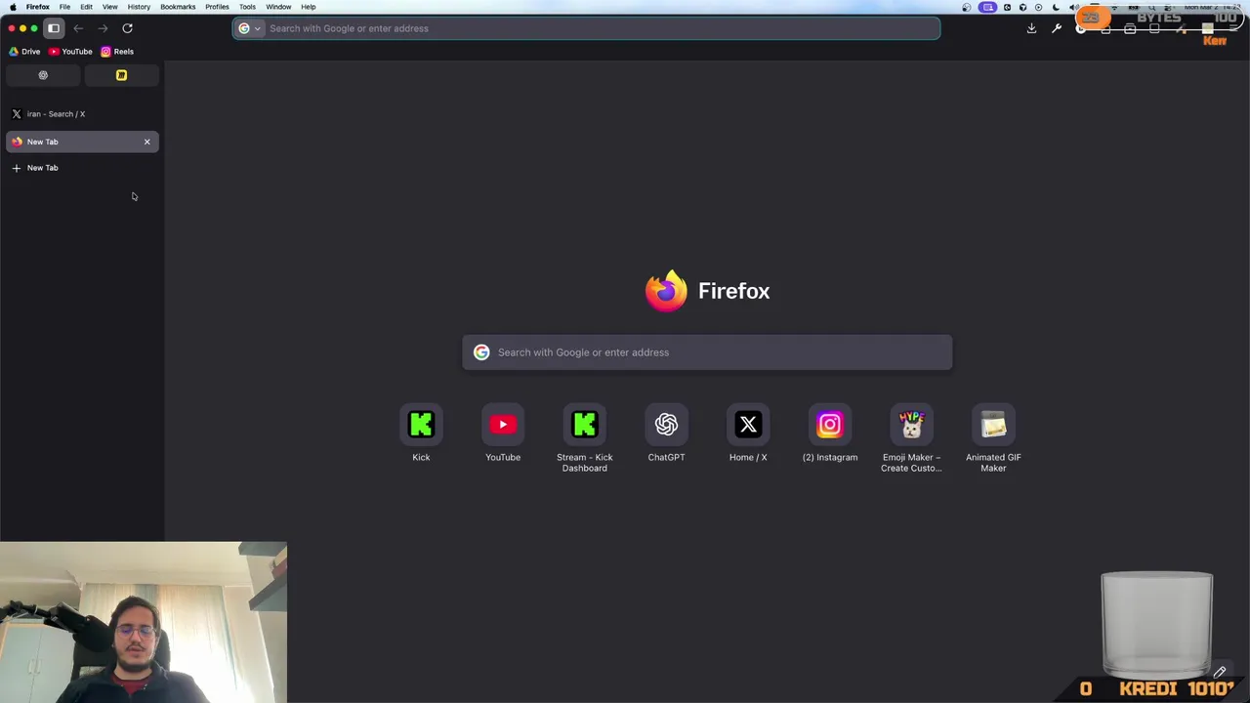Open the YouTube bookmark in the bookmarks bar
Image resolution: width=1250 pixels, height=703 pixels.
pos(70,52)
